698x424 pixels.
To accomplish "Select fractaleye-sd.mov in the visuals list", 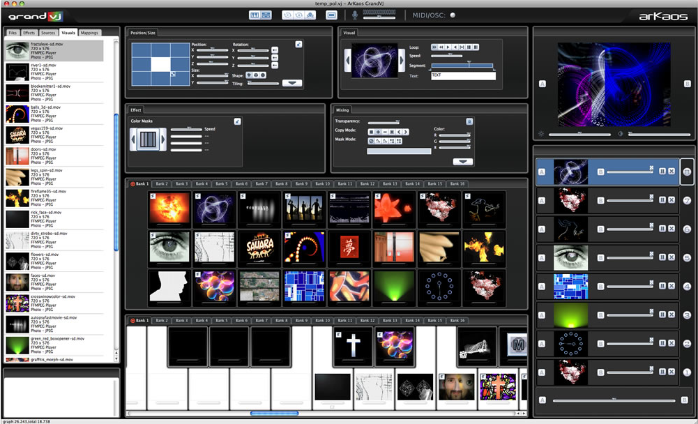I will coord(54,51).
